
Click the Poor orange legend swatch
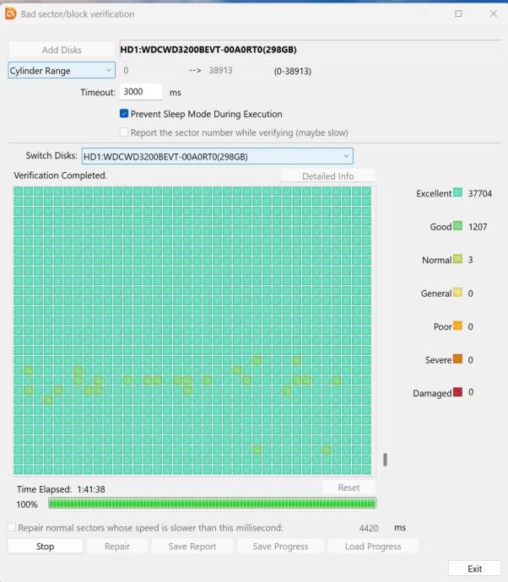click(457, 326)
